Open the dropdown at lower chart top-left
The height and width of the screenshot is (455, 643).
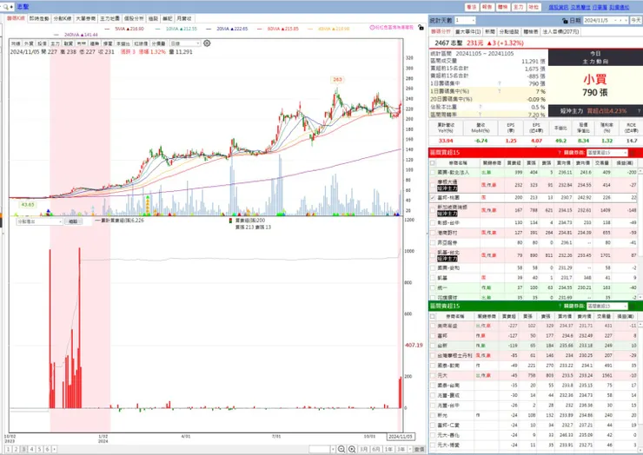(39, 221)
